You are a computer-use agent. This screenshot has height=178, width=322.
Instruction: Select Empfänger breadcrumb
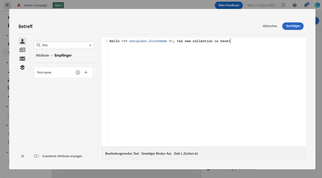click(x=63, y=55)
